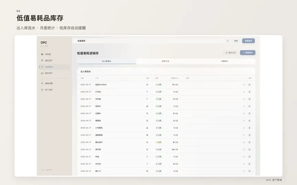297x185 pixels.
Task: Edit the 维达纸巾 outbound record pencil icon
Action: coord(244,142)
